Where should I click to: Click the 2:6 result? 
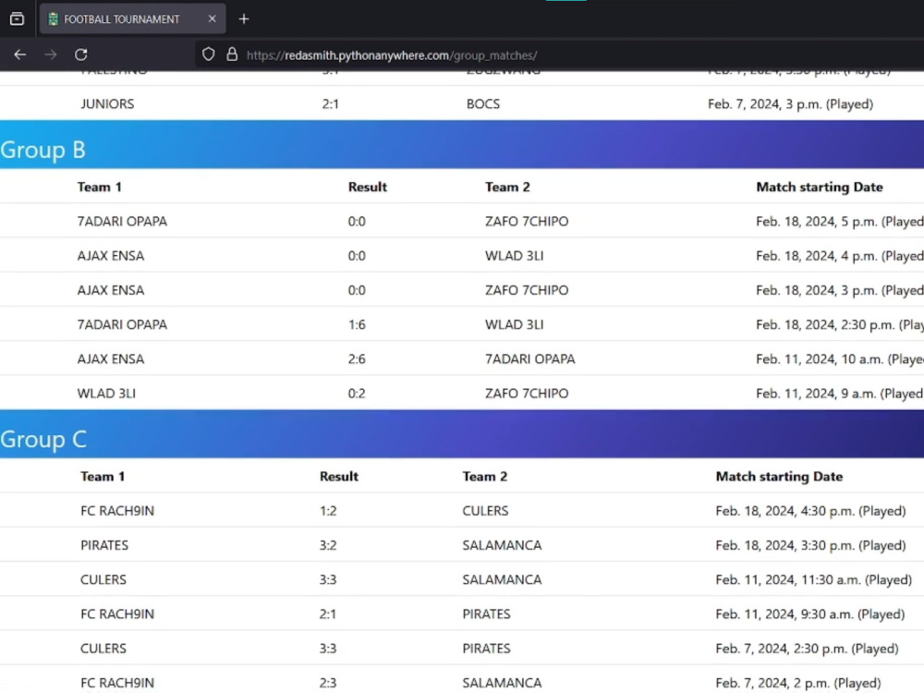tap(357, 359)
